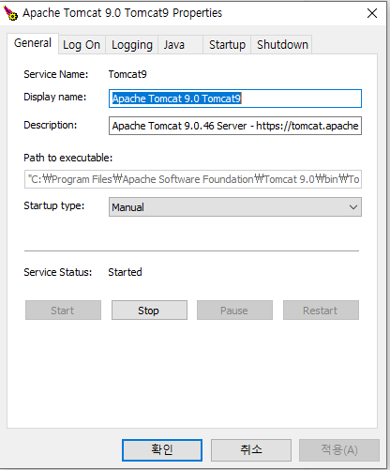Open the Logging tab
This screenshot has width=390, height=470.
coord(132,45)
